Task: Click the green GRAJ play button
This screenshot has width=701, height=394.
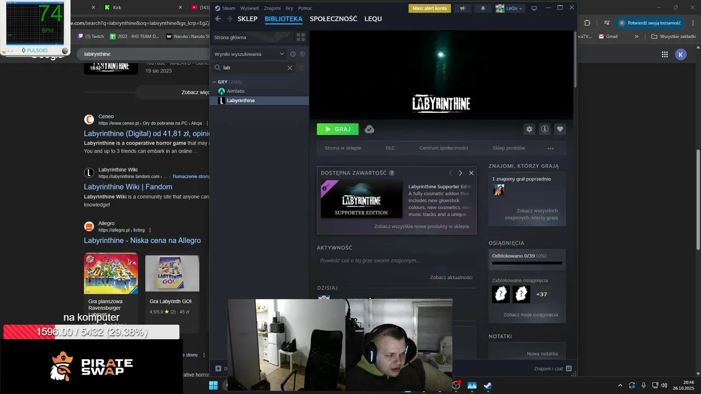Action: tap(337, 129)
